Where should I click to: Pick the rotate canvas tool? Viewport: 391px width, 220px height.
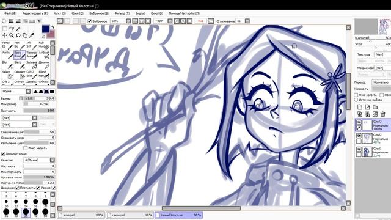[x=18, y=35]
